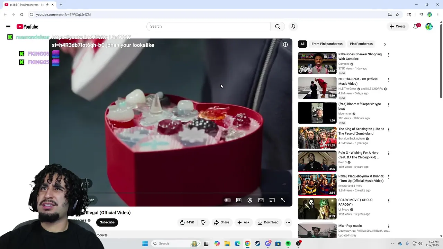Play the King of Kensington thumbnail
Viewport: 443px width, 249px height.
pyautogui.click(x=317, y=138)
